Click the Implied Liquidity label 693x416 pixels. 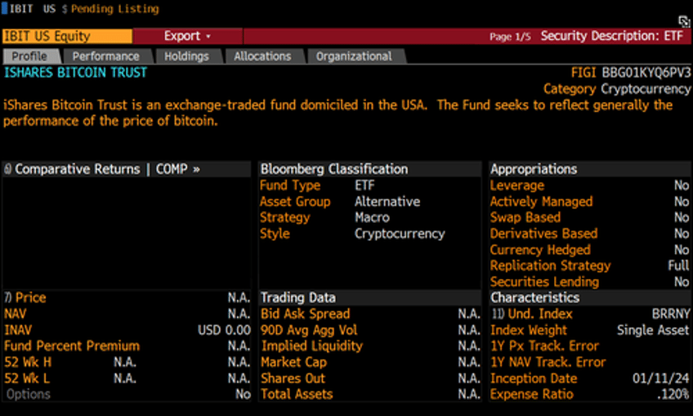pos(312,347)
